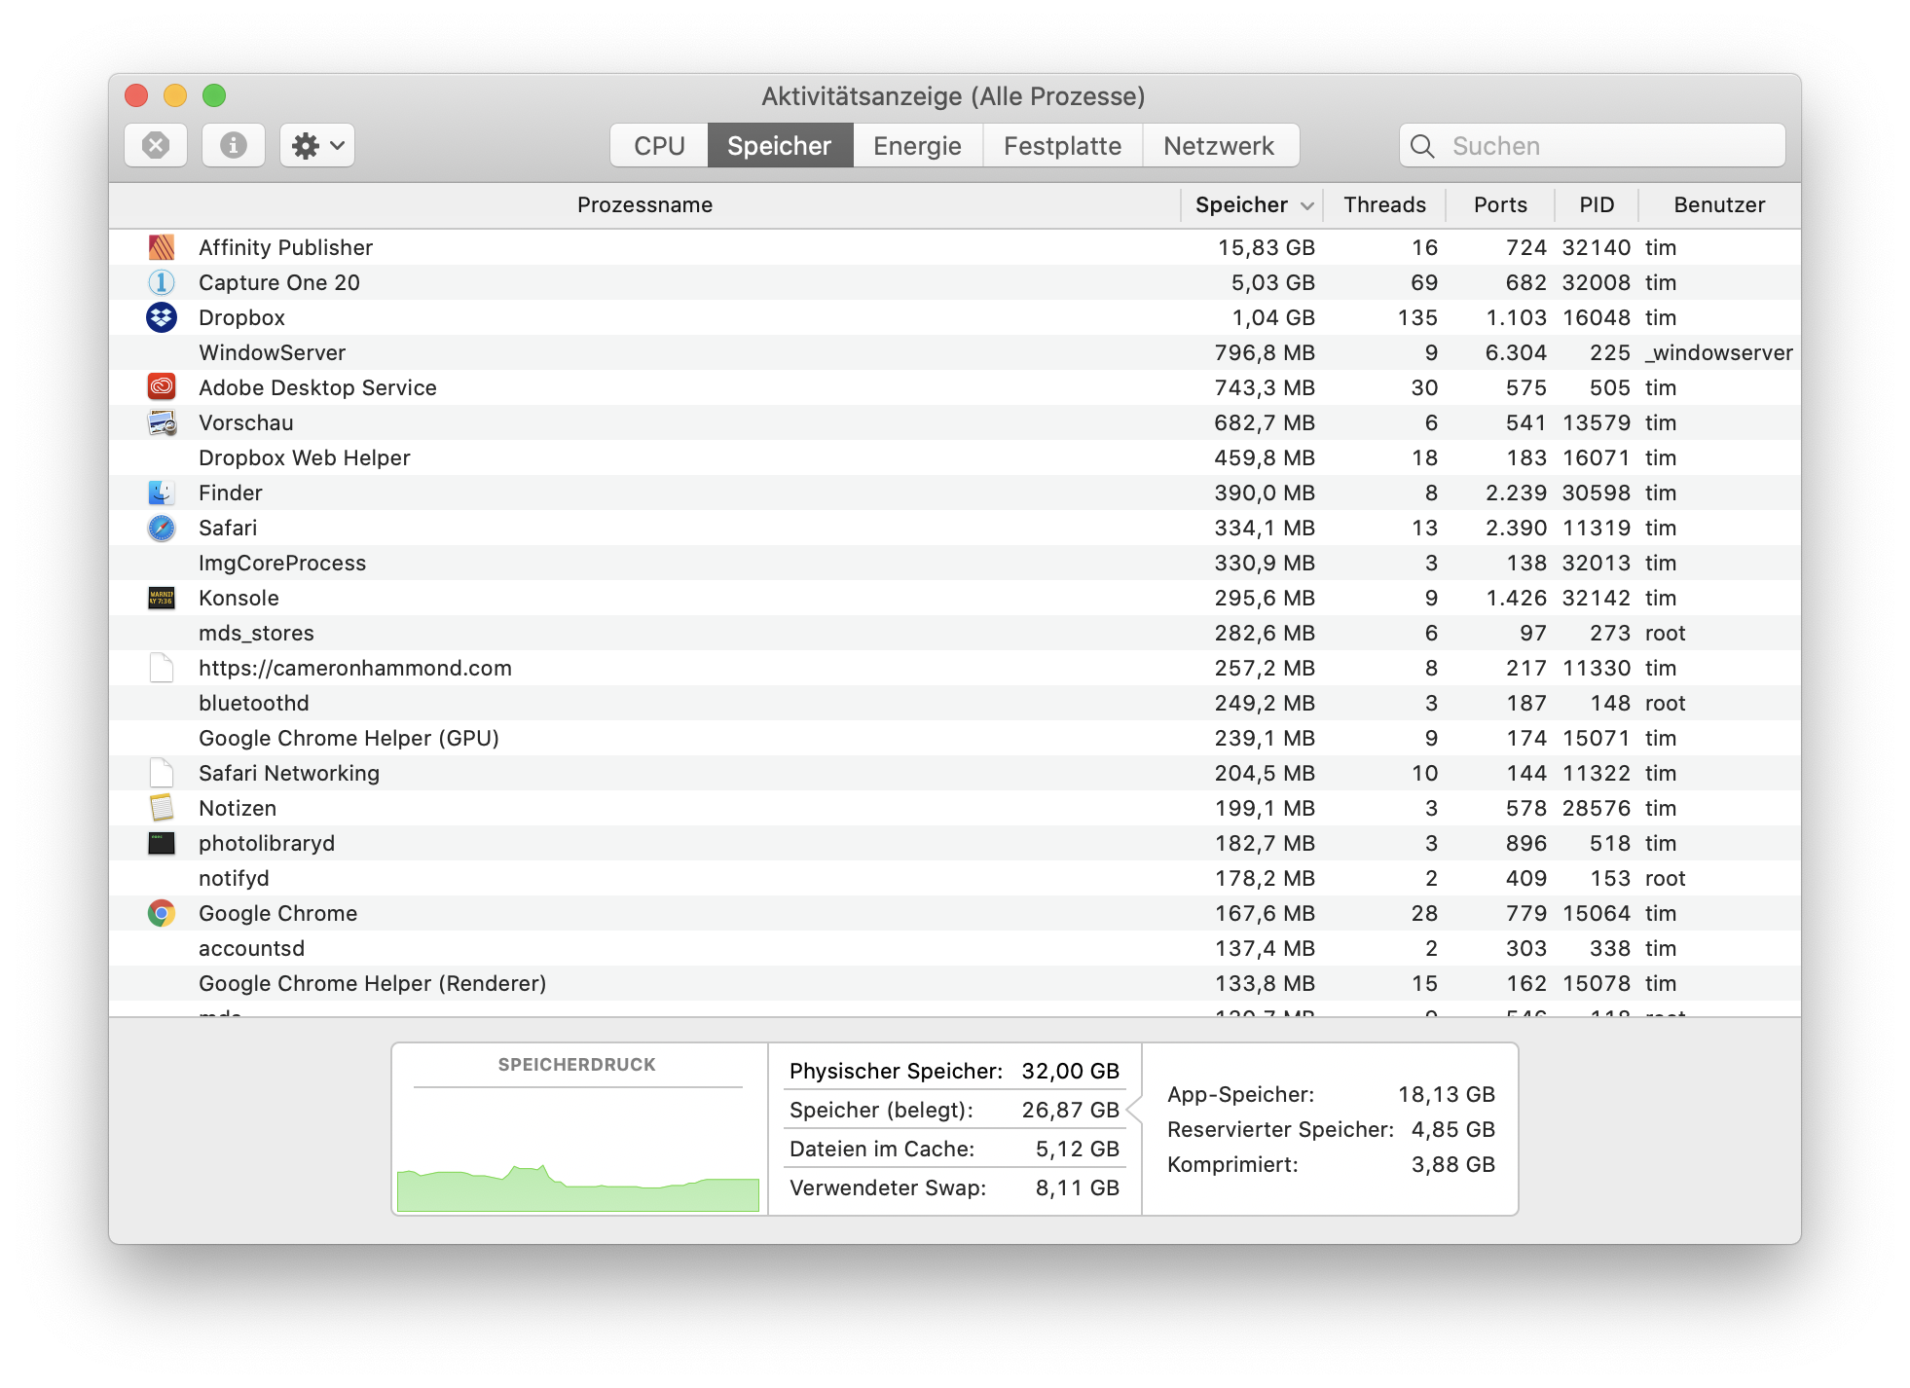Click the search magnifier icon
Viewport: 1910px width, 1388px height.
pyautogui.click(x=1422, y=146)
